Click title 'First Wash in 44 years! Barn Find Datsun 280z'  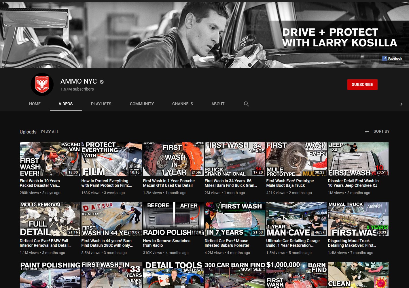(x=107, y=243)
